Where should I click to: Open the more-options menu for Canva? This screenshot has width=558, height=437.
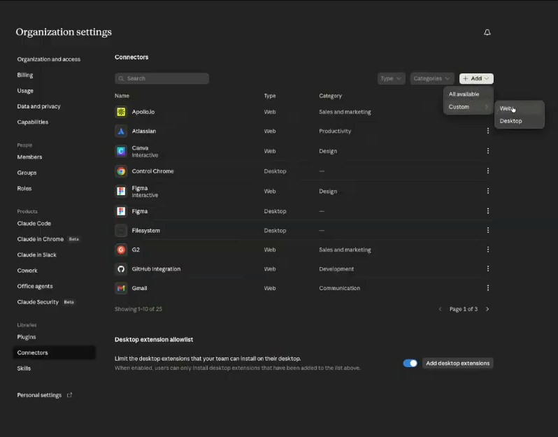[x=488, y=151]
